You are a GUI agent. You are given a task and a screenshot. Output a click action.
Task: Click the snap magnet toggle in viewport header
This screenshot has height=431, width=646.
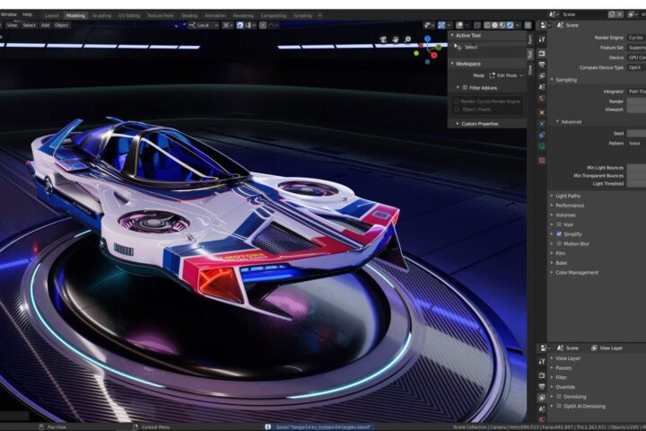[x=240, y=25]
